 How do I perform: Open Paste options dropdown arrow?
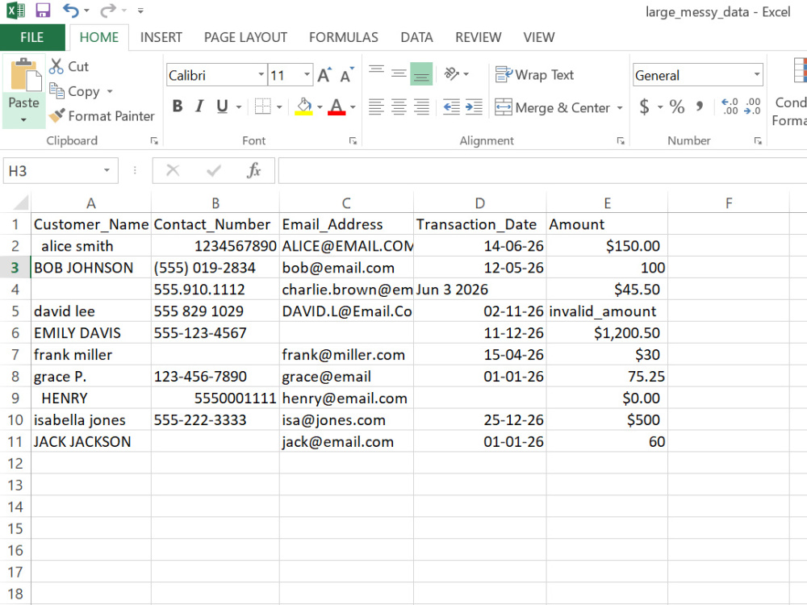click(23, 120)
